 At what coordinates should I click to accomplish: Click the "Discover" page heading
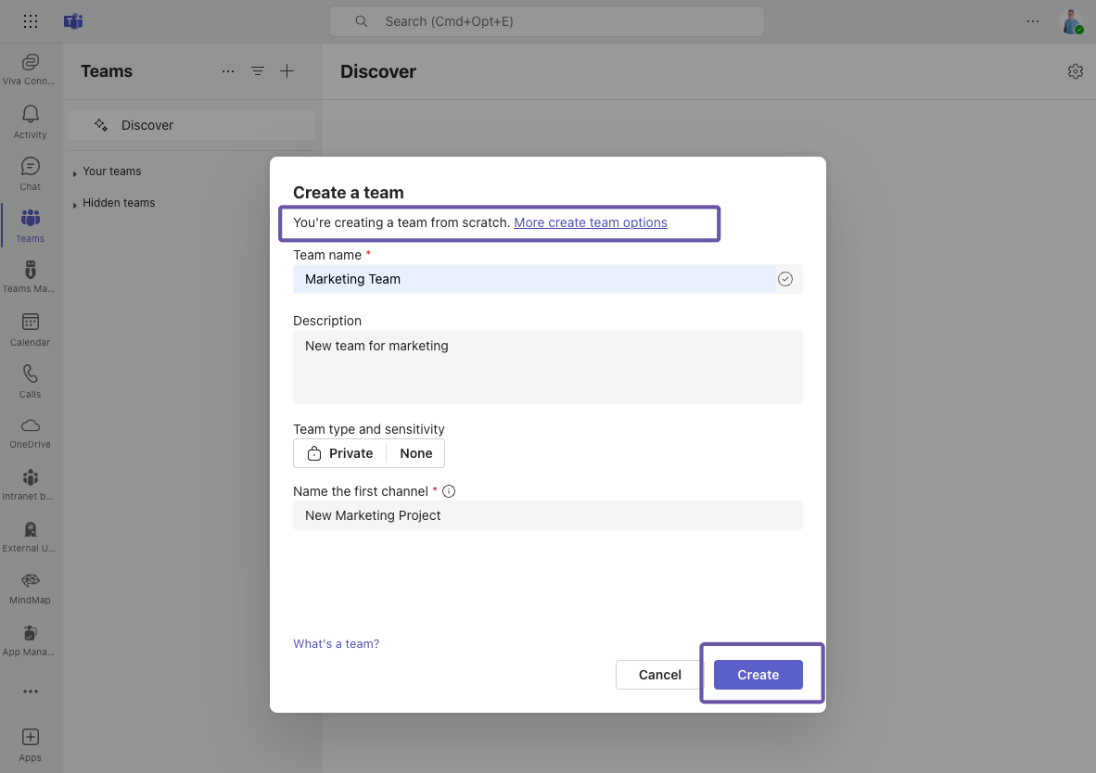[378, 71]
